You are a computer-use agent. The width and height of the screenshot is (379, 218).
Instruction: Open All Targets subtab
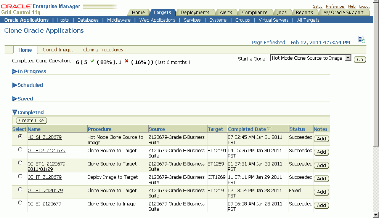(308, 20)
